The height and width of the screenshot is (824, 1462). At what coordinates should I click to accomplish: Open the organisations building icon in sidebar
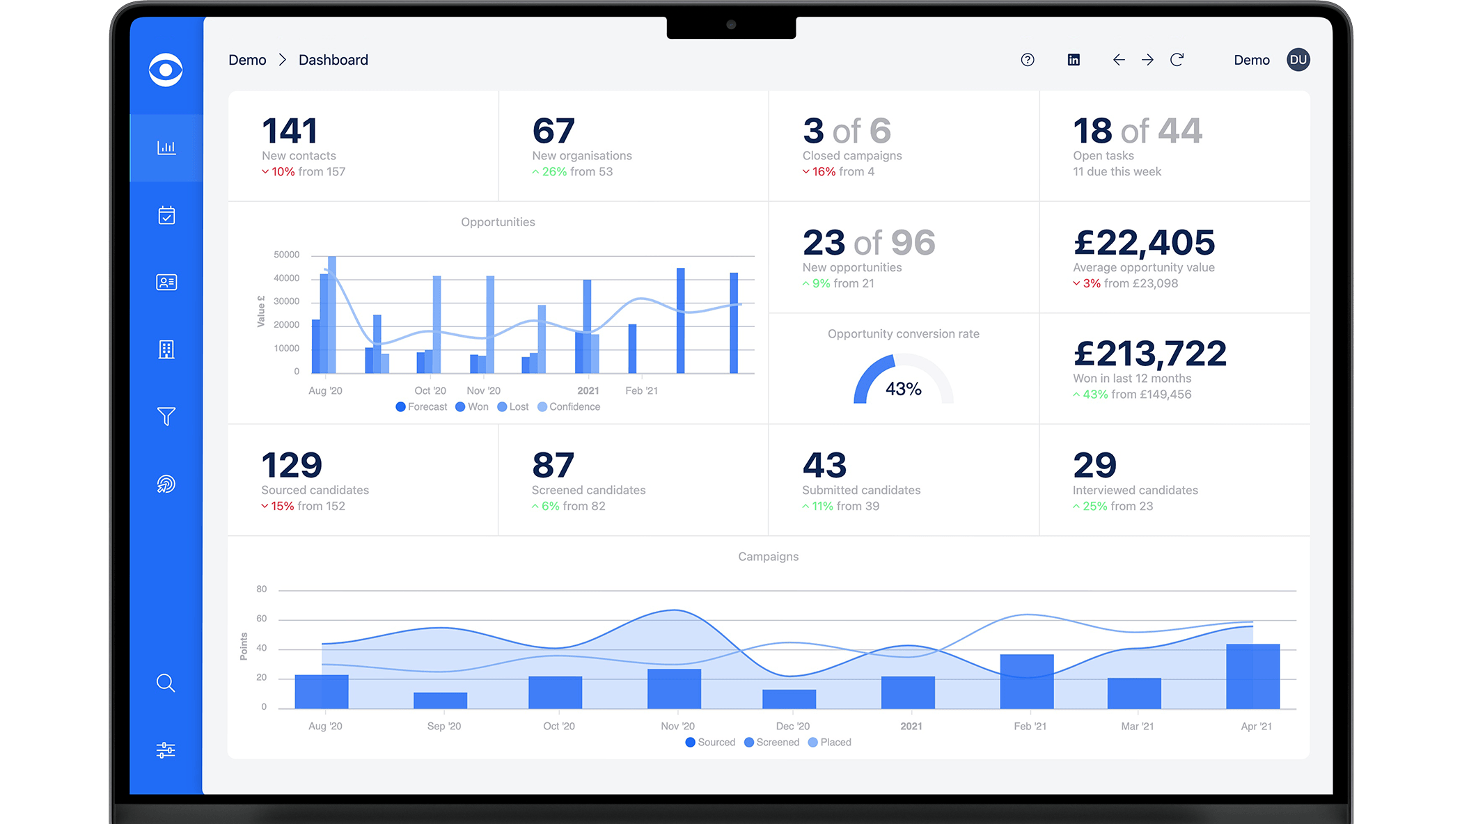166,349
